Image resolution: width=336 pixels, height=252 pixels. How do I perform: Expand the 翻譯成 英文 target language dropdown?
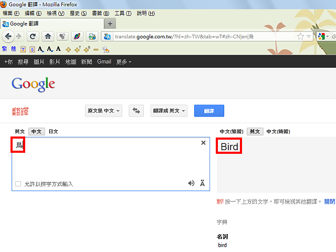[169, 111]
